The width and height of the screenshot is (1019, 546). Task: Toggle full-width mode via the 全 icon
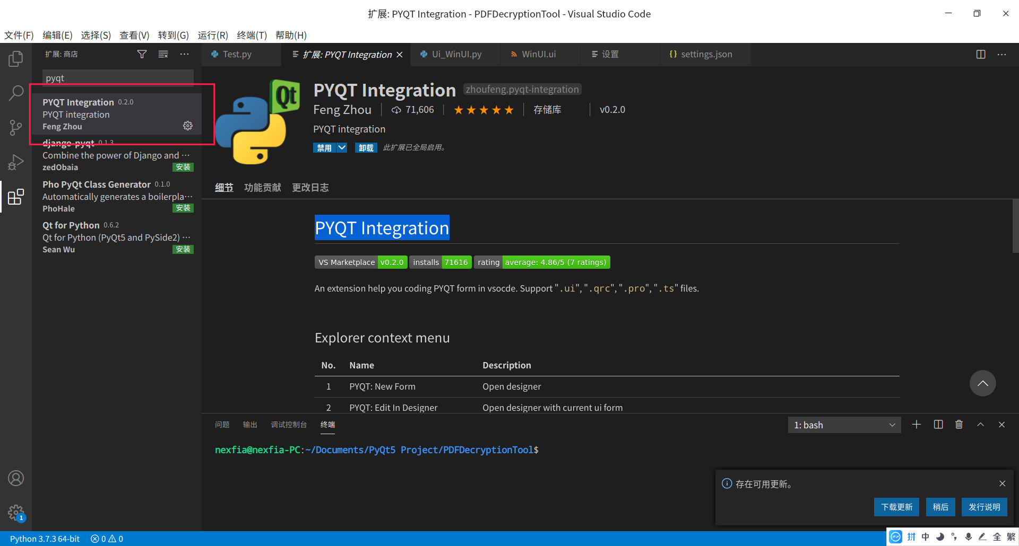click(x=997, y=536)
